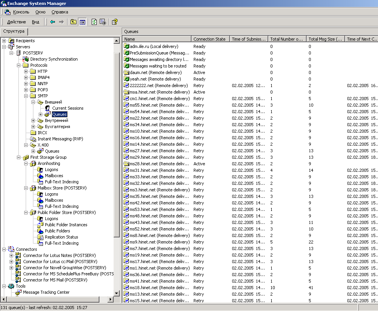Expand the IMAP4 protocol node
378x311 pixels.
click(x=26, y=77)
